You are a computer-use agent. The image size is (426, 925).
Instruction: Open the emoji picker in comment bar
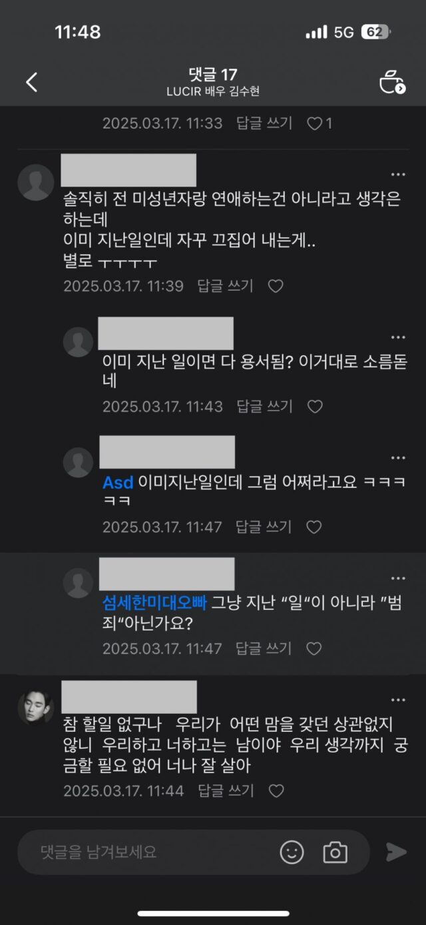pyautogui.click(x=292, y=852)
